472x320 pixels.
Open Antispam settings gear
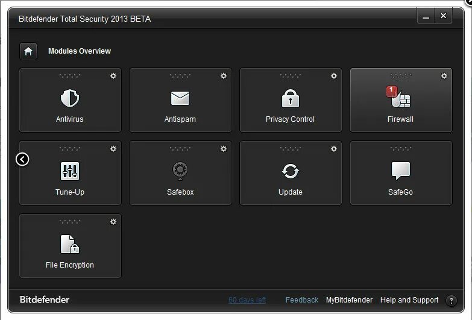tap(224, 76)
